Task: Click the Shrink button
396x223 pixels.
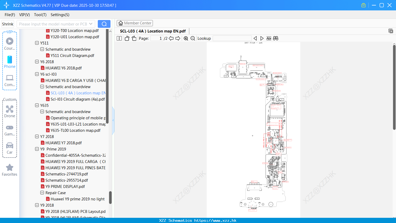Action: pyautogui.click(x=8, y=24)
